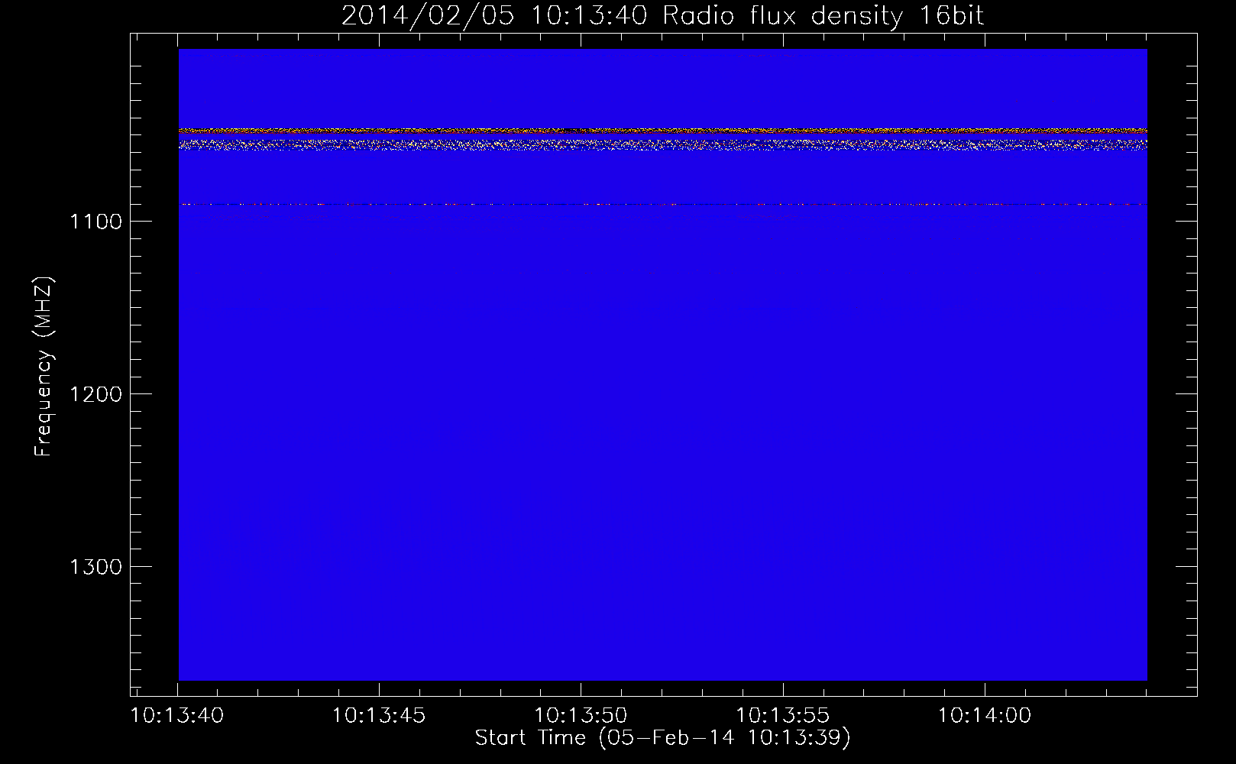The width and height of the screenshot is (1236, 764).
Task: Click the "Frequency (MHZ)" y-axis label
Action: tap(44, 367)
